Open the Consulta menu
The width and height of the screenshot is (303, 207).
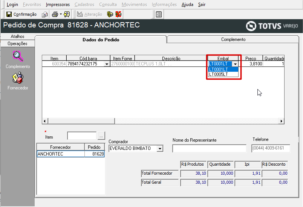[108, 5]
